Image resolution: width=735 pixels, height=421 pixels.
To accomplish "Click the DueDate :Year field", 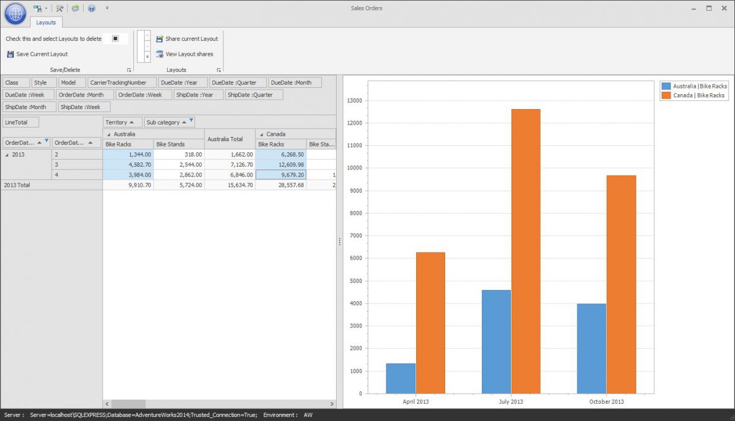I will click(183, 82).
